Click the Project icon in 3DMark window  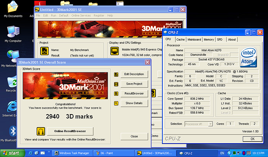click(44, 51)
